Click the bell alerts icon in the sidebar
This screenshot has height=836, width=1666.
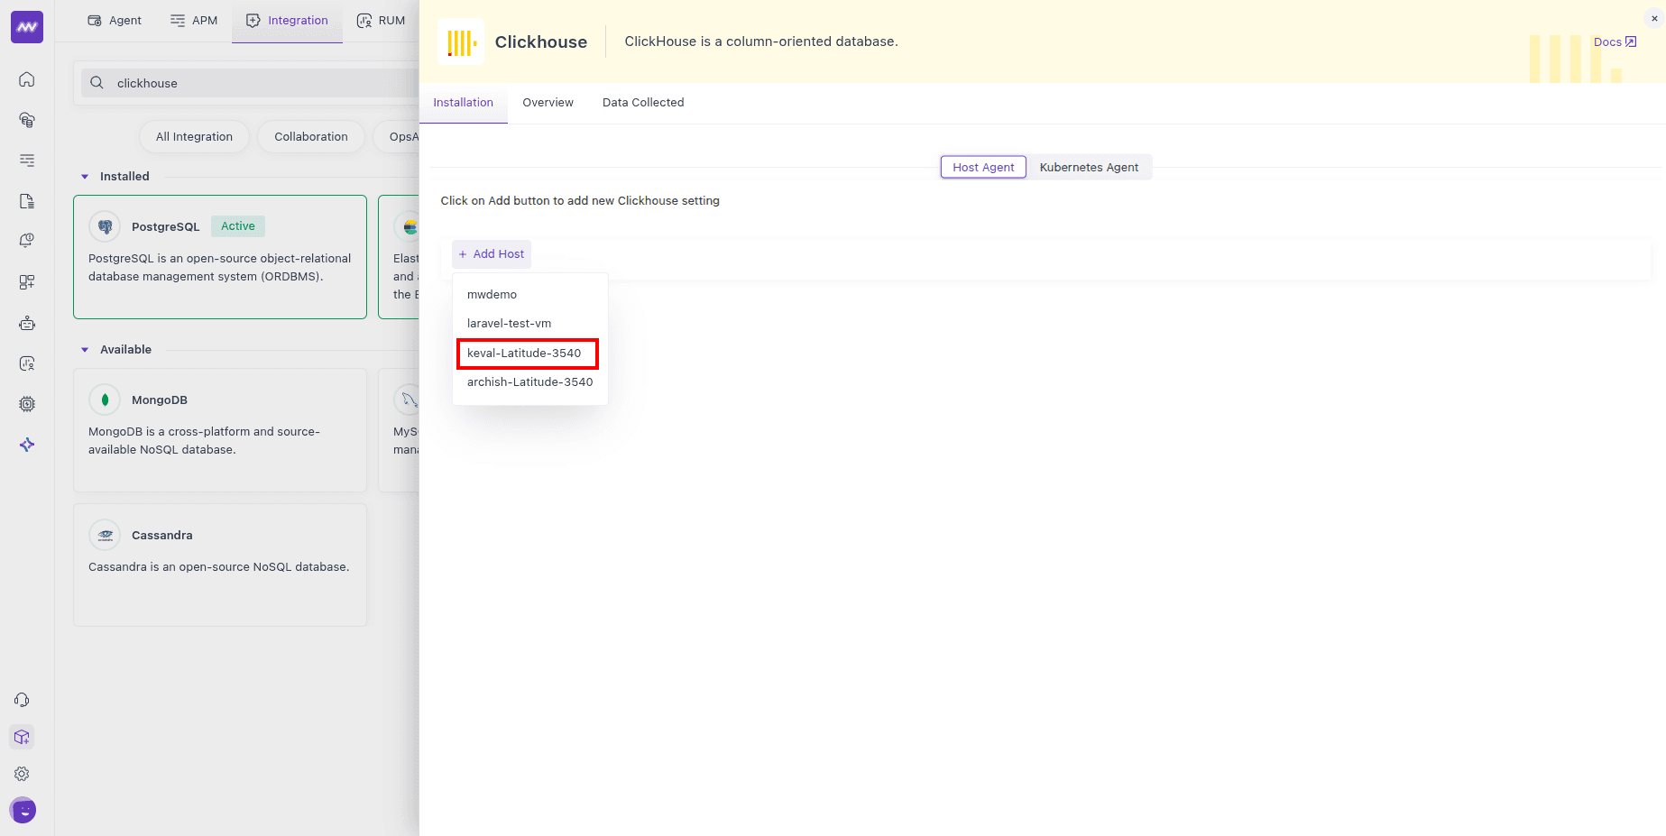(27, 241)
